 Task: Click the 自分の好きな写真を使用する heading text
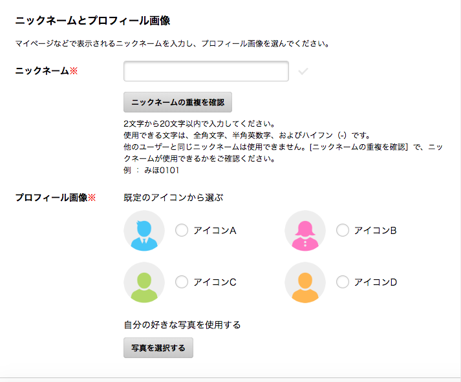(182, 325)
